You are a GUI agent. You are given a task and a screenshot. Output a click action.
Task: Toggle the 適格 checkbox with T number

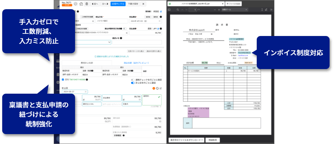(x=63, y=80)
